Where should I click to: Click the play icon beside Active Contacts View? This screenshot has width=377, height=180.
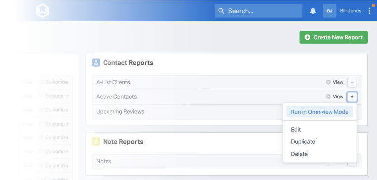(328, 97)
